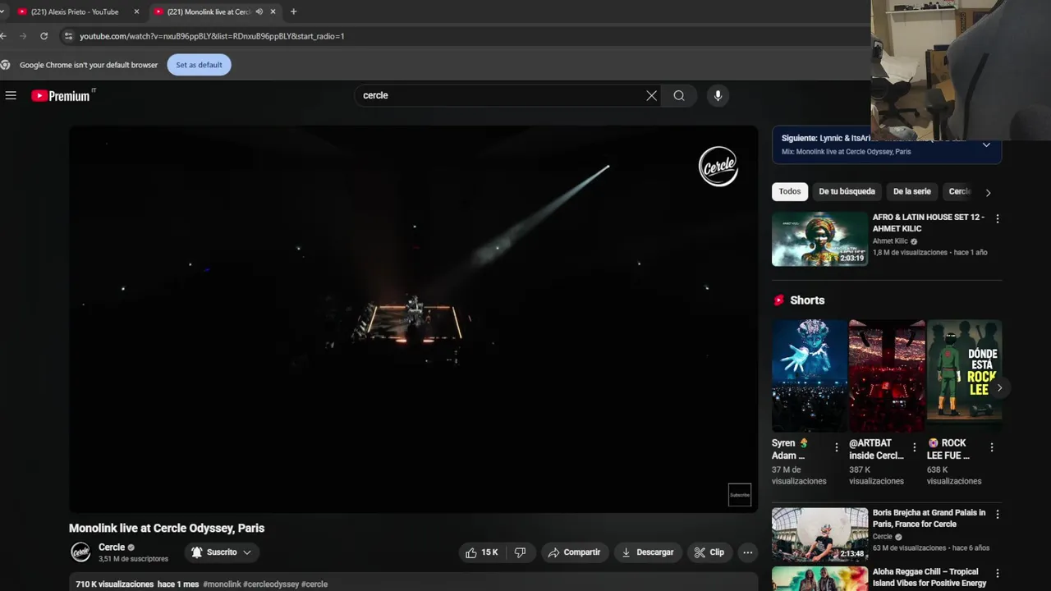
Task: Mute the Monolink tab audio icon
Action: [259, 11]
